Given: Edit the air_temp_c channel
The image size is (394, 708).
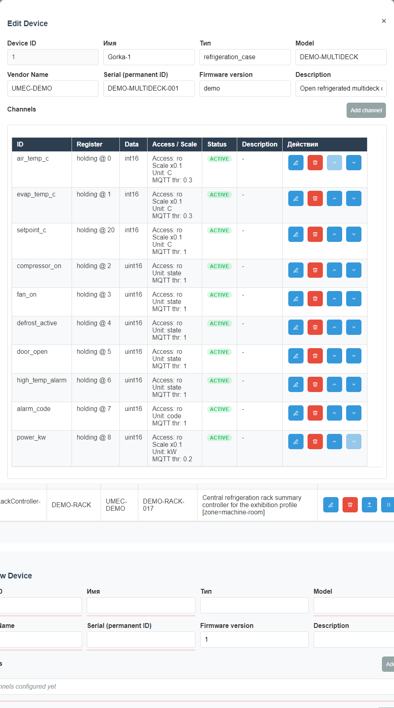Looking at the screenshot, I should pyautogui.click(x=295, y=163).
